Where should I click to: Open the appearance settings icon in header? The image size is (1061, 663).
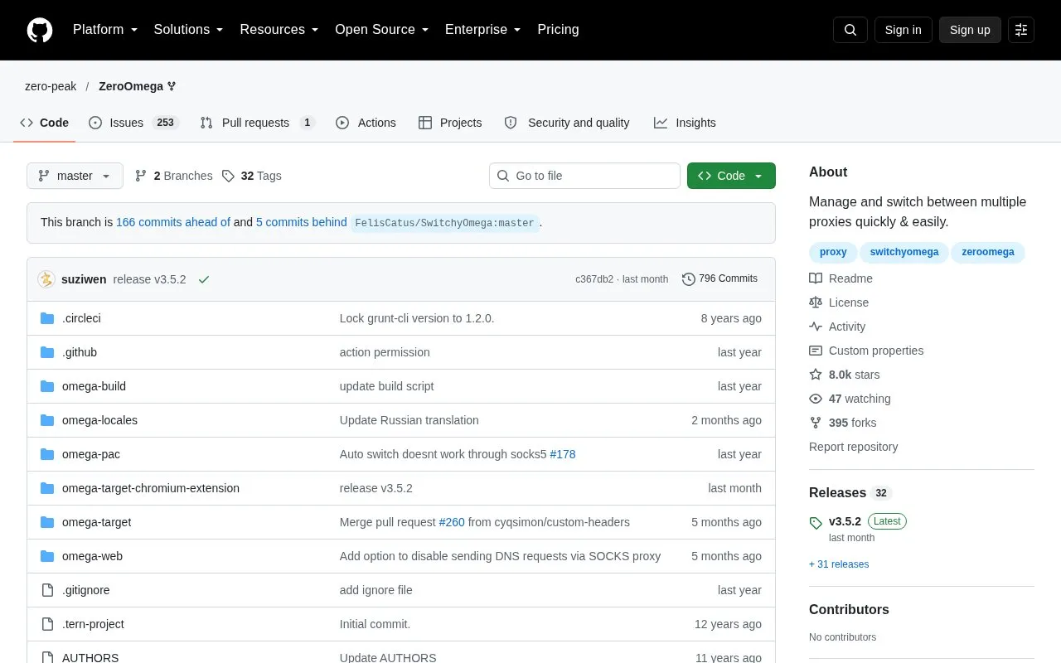[x=1021, y=30]
